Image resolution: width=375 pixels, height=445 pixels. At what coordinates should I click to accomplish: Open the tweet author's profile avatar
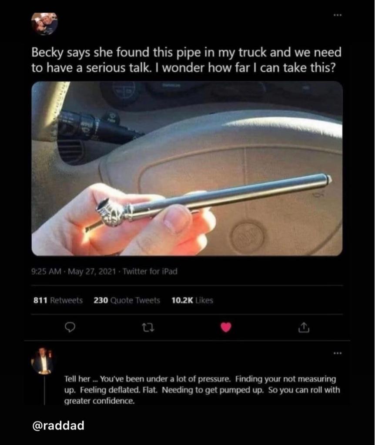pos(44,24)
